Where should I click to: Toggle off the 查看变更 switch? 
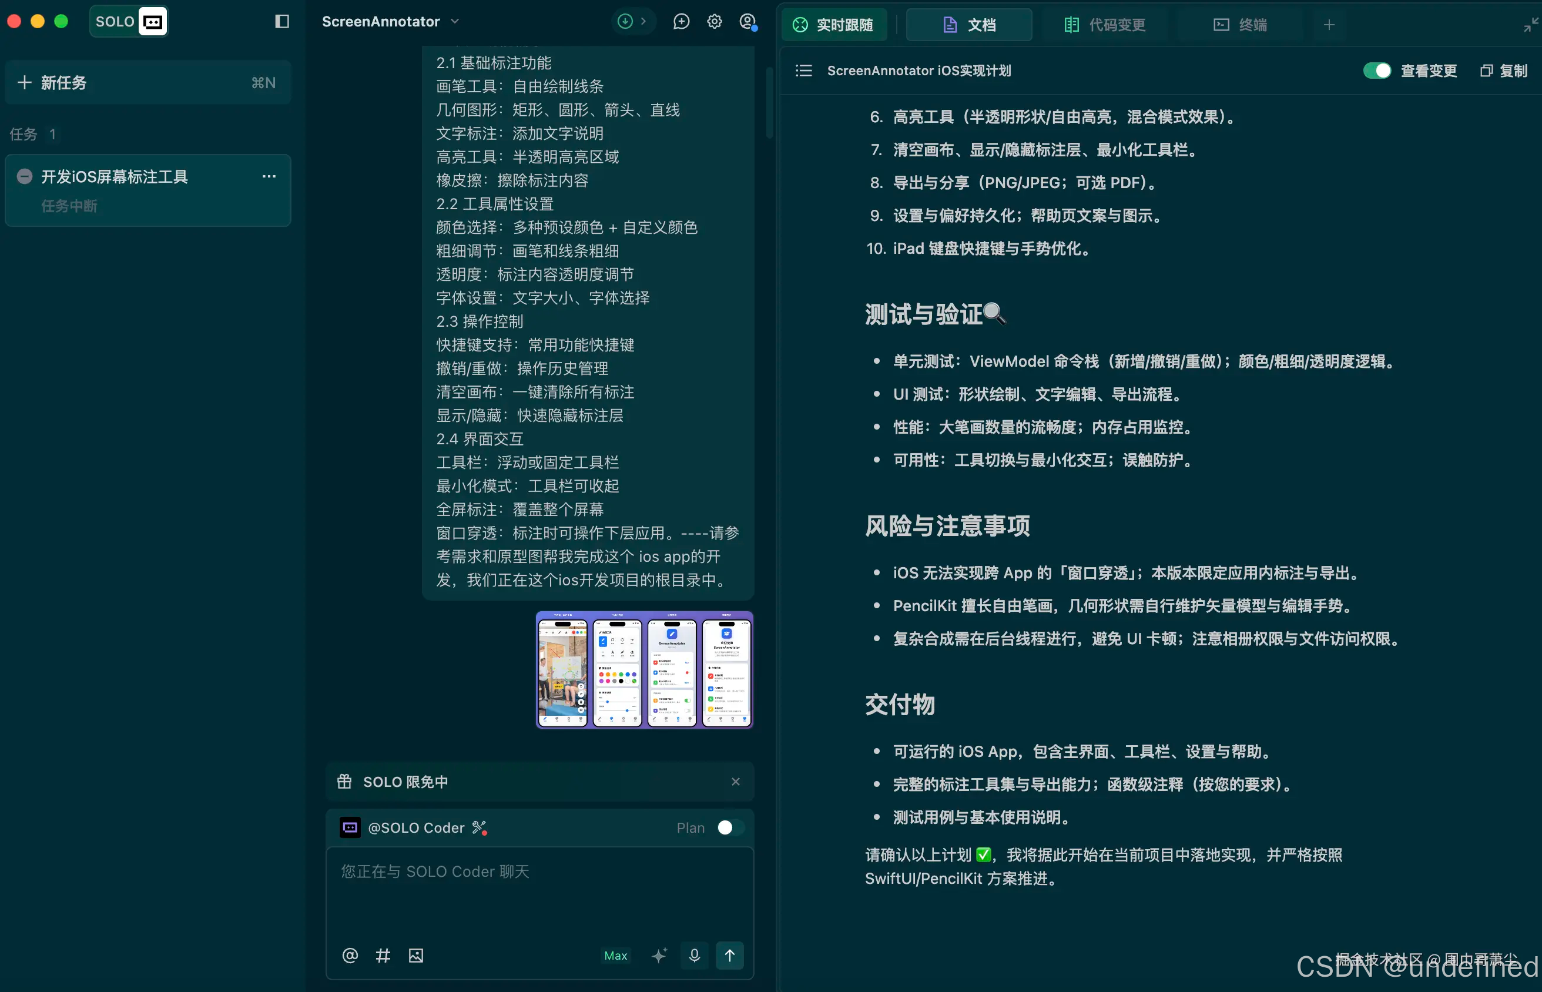[x=1376, y=71]
